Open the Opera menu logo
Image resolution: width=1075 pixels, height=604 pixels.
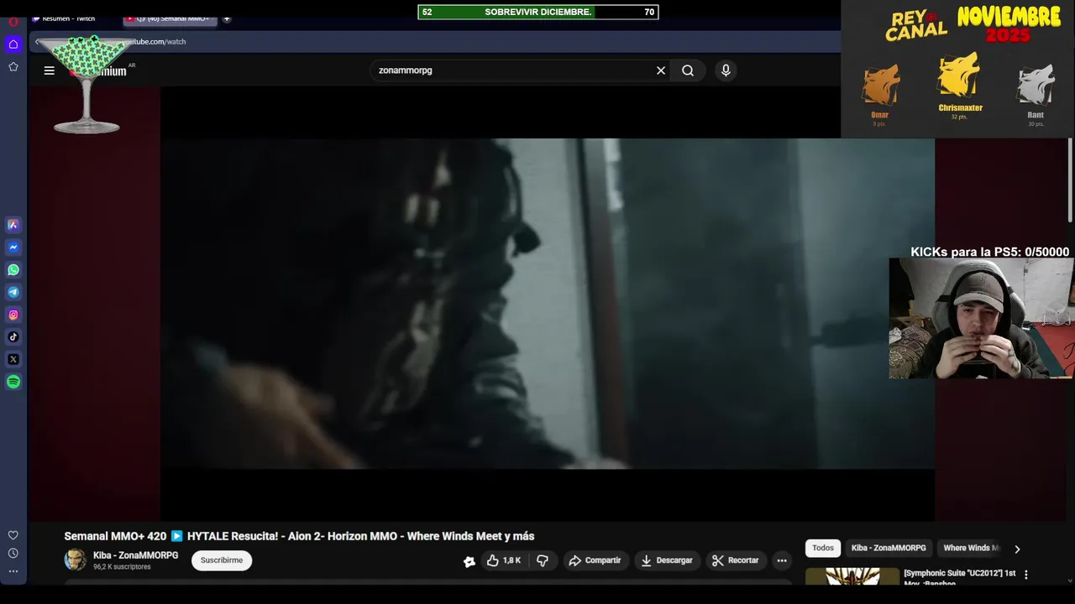coord(13,21)
